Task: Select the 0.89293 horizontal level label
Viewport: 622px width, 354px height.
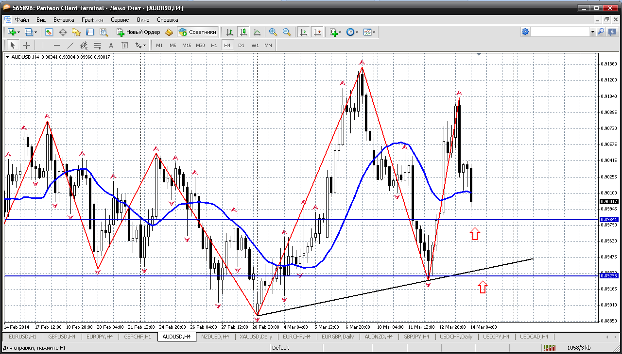Action: coord(609,275)
